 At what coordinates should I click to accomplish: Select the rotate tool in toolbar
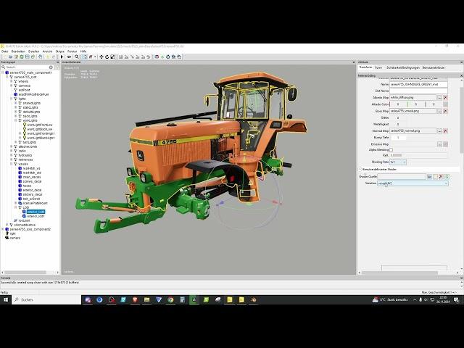coord(107,57)
